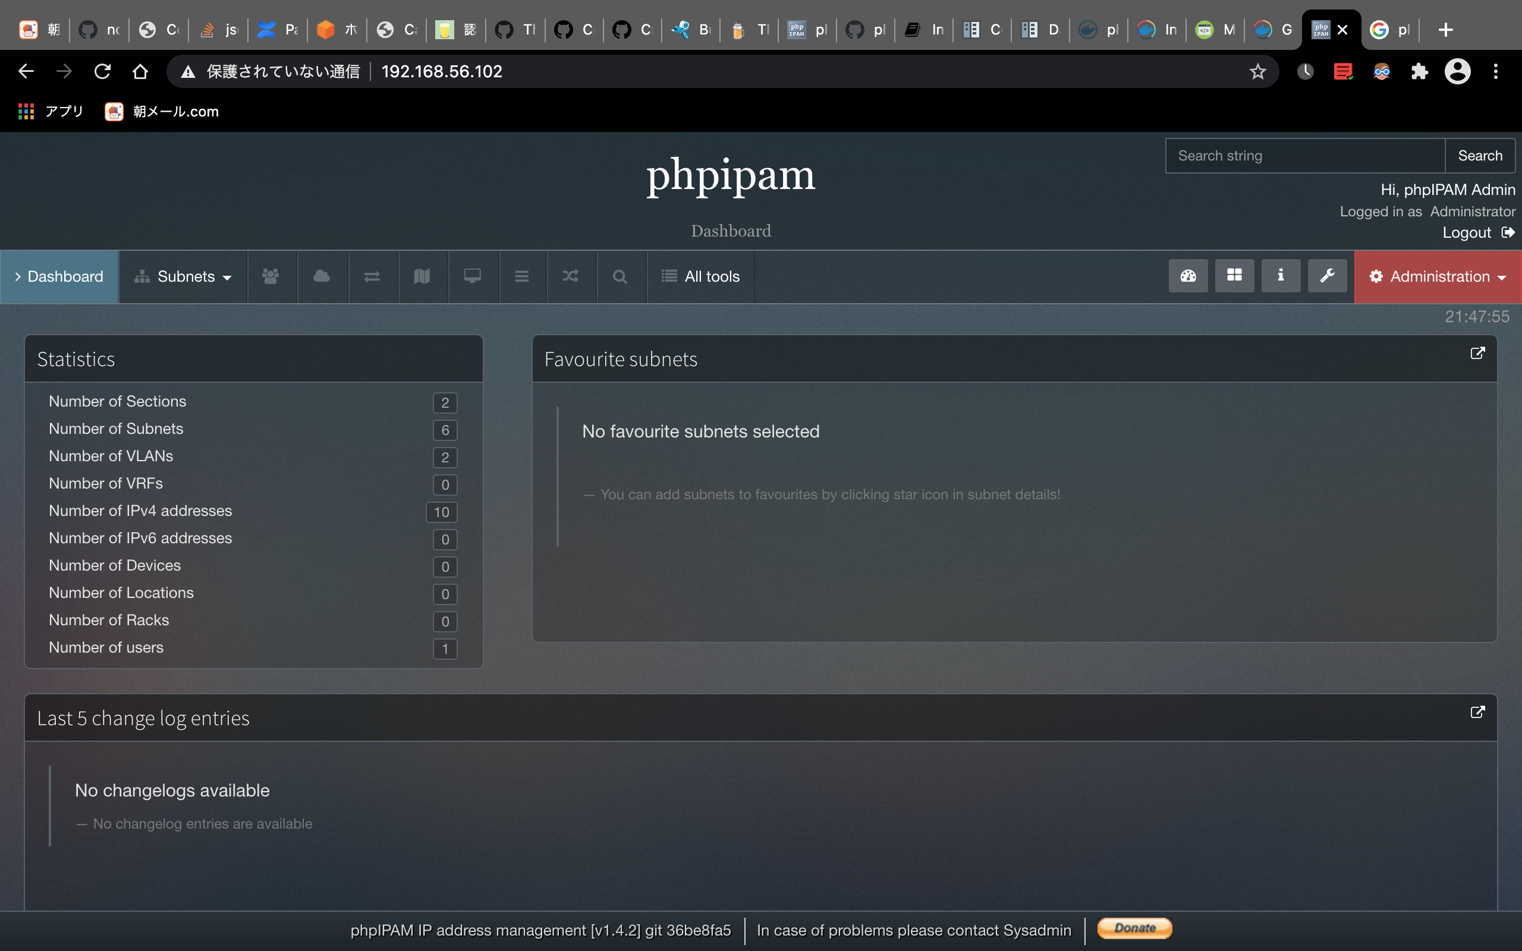Screen dimensions: 1522x951
Task: Open the devices monitor icon in navbar
Action: pos(472,276)
